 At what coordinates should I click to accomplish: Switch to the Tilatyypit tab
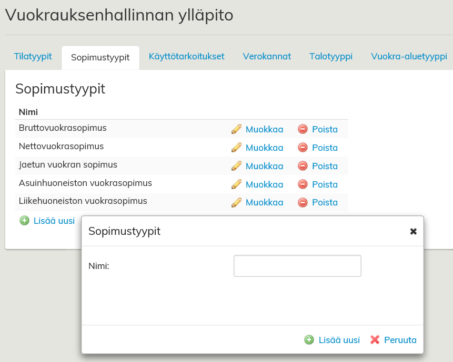33,57
